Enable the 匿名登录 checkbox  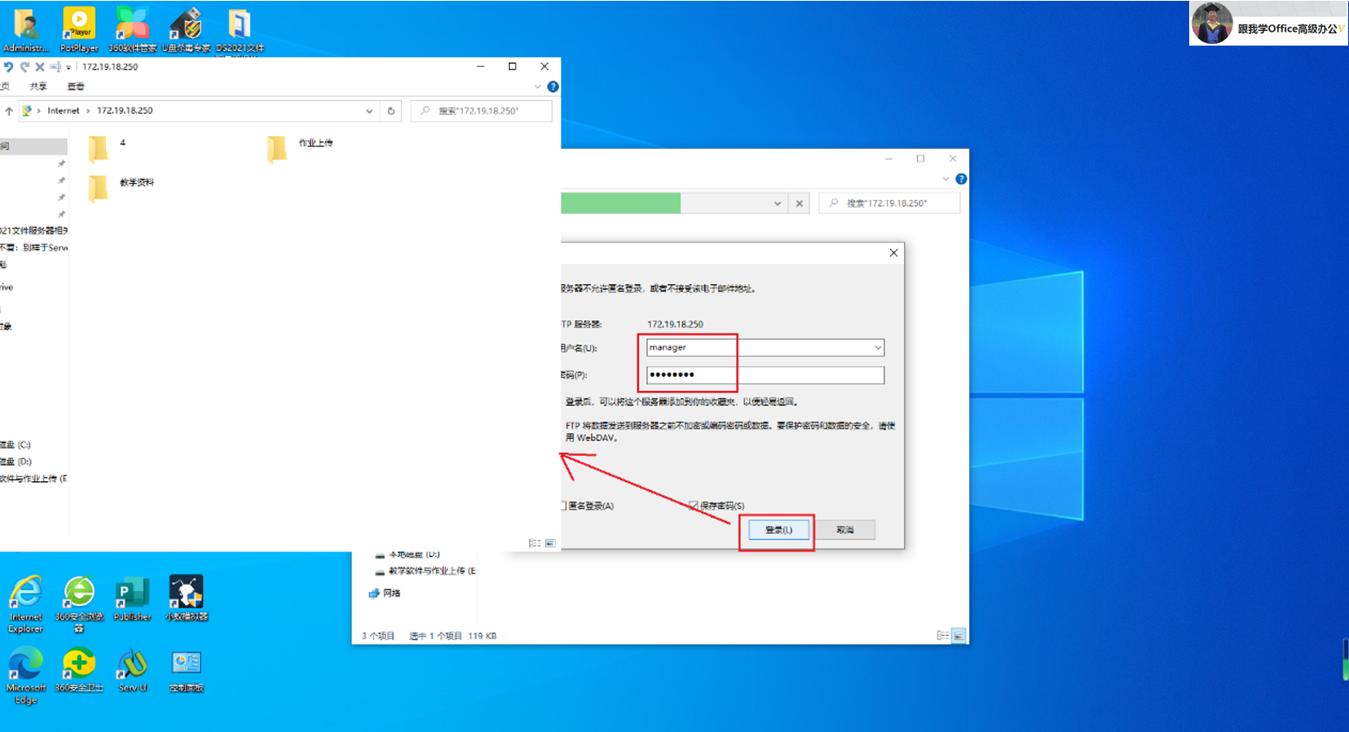563,506
